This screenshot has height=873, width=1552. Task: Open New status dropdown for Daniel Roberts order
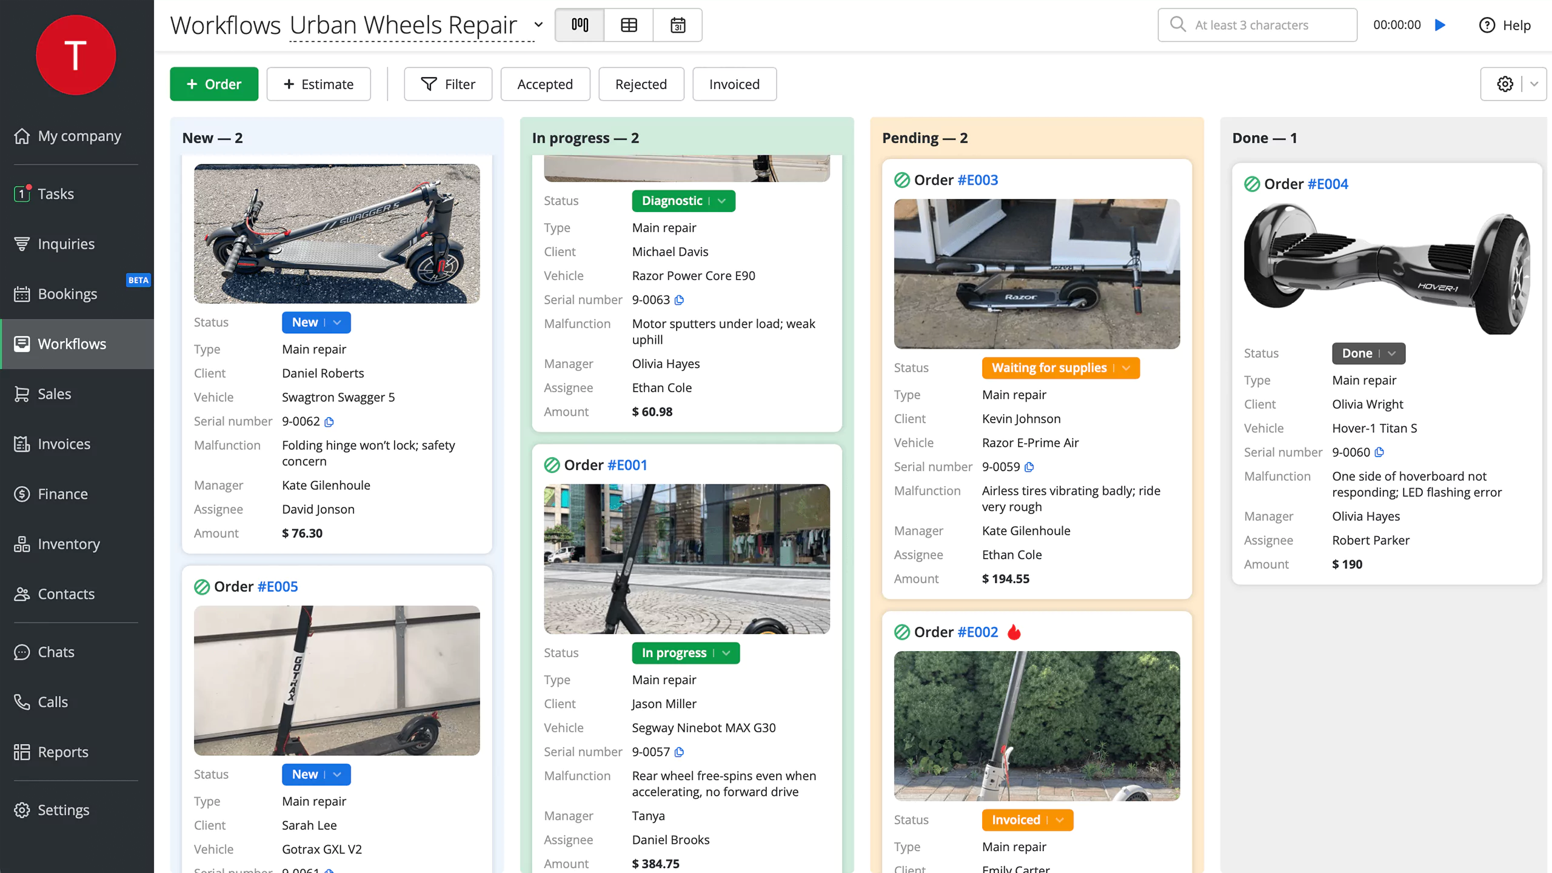(x=316, y=323)
